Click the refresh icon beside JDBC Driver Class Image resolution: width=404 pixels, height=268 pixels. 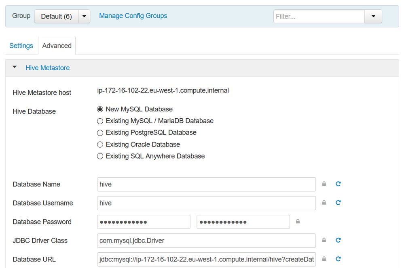(338, 241)
